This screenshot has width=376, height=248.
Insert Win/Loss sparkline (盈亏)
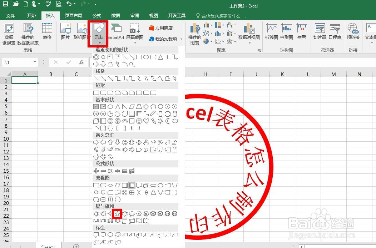pos(301,31)
